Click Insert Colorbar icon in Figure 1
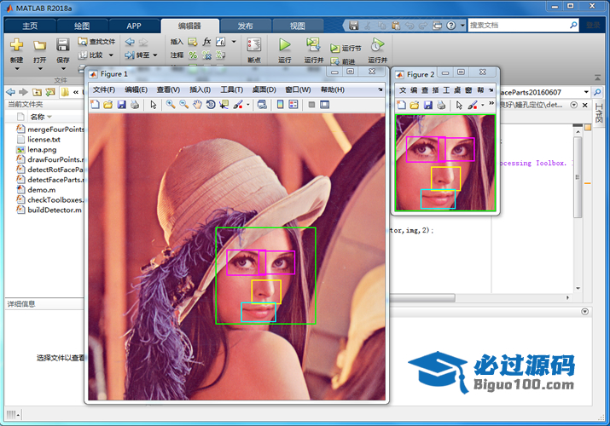The image size is (610, 426). pyautogui.click(x=280, y=105)
